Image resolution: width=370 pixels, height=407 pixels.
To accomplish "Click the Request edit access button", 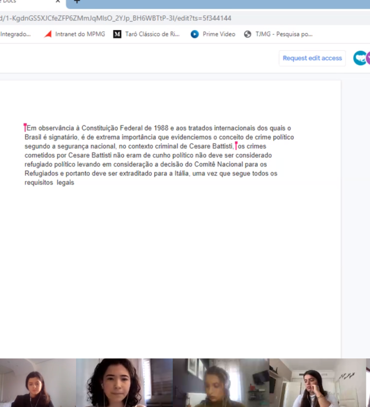I will pos(312,58).
